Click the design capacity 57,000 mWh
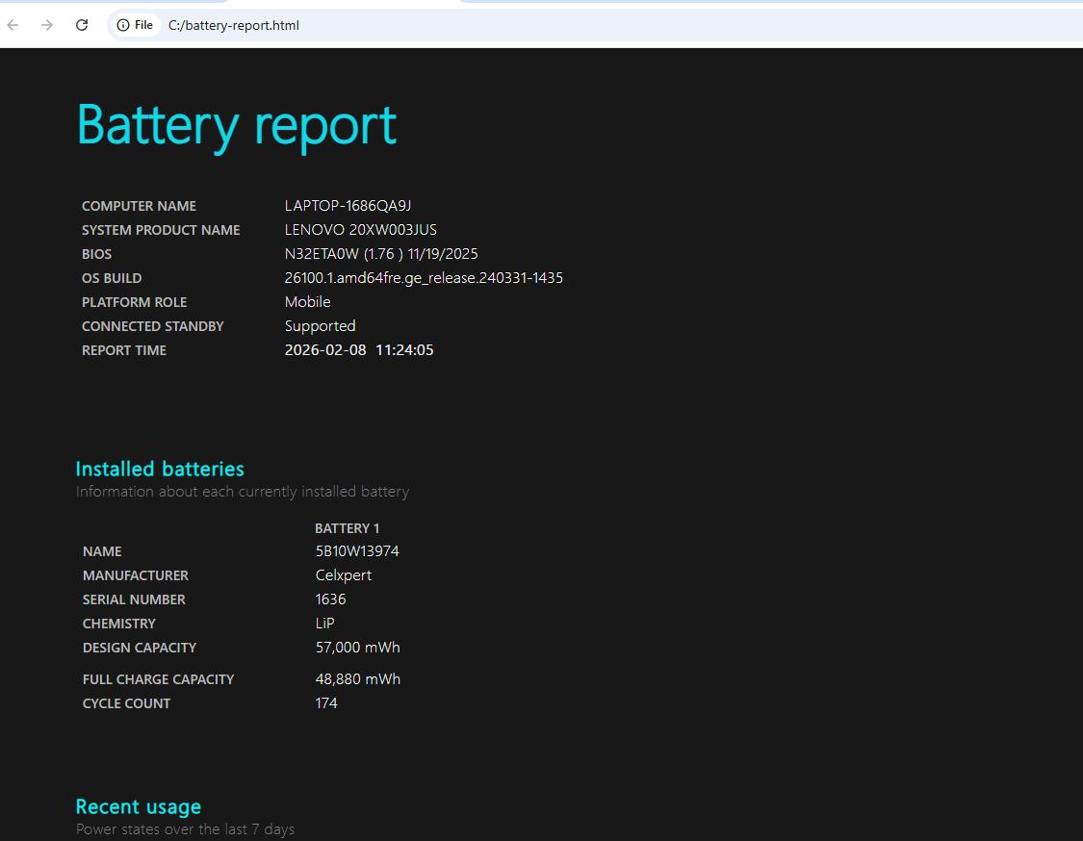Image resolution: width=1083 pixels, height=841 pixels. click(357, 648)
